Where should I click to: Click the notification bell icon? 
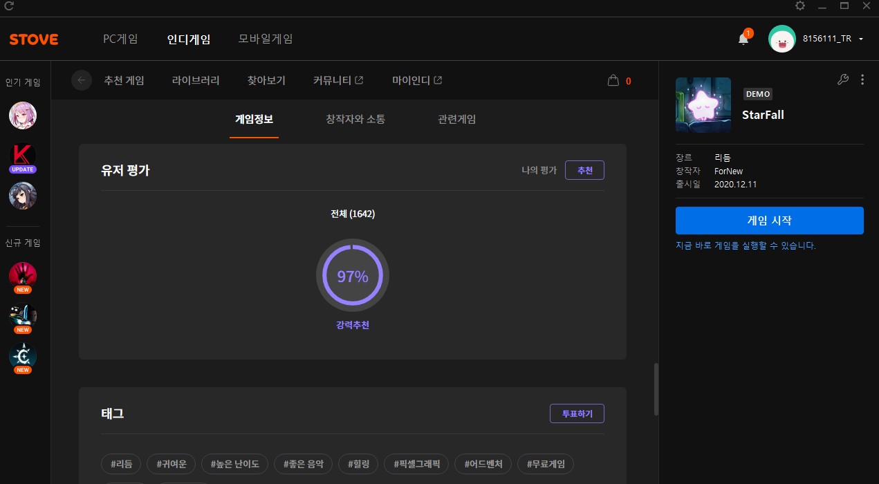click(743, 39)
